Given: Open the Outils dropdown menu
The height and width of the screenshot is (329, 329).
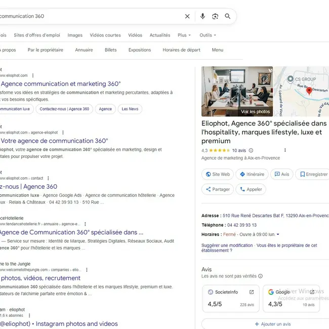Looking at the screenshot, I should coord(208,35).
